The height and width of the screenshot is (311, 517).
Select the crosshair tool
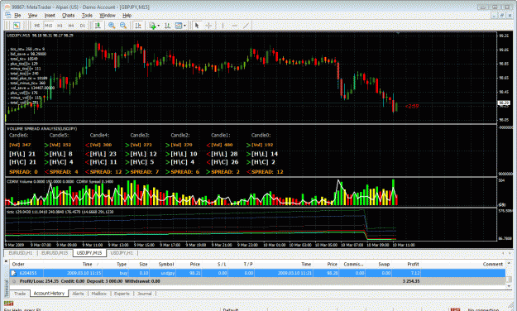pos(208,26)
